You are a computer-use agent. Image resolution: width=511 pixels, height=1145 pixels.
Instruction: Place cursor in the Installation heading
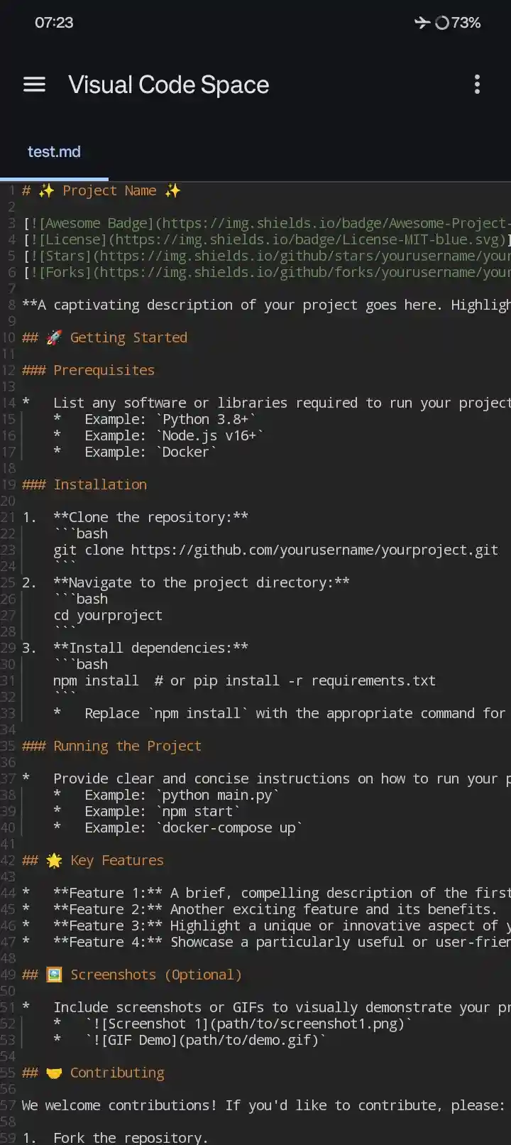click(99, 484)
